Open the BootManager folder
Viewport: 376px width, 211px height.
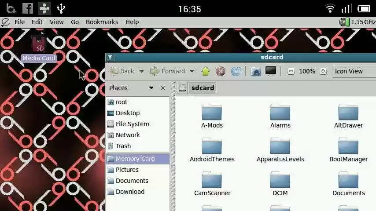[348, 150]
